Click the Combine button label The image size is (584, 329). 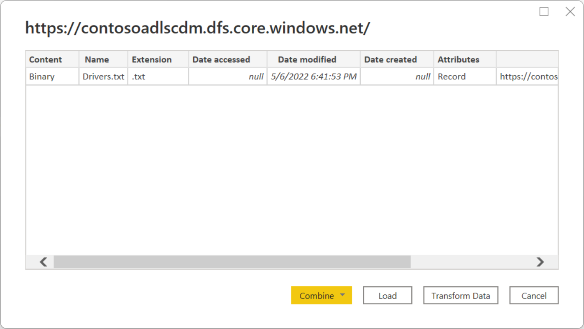pos(317,295)
